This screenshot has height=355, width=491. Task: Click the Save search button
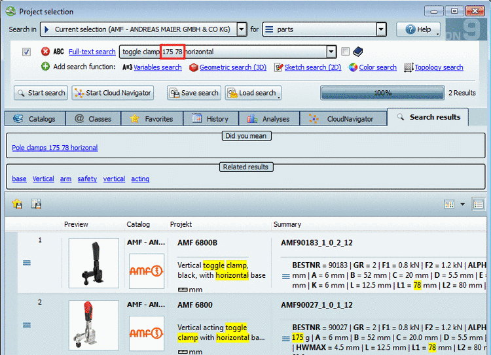pyautogui.click(x=194, y=93)
